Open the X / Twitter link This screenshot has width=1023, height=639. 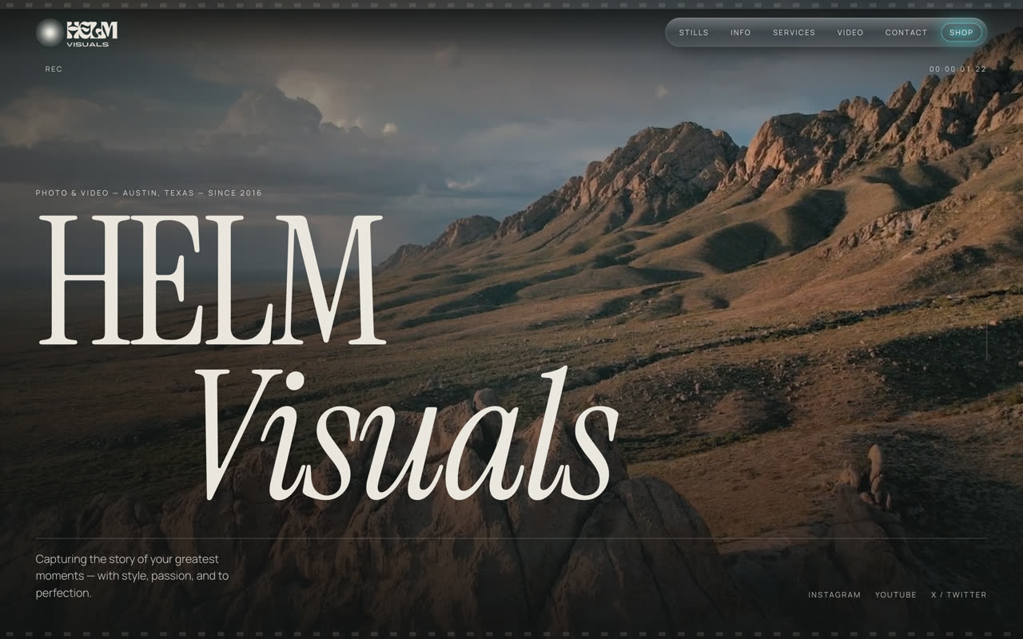point(959,595)
